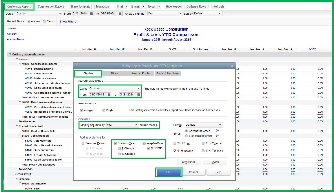Confirm with the OK button
The height and width of the screenshot is (192, 334).
pyautogui.click(x=169, y=172)
